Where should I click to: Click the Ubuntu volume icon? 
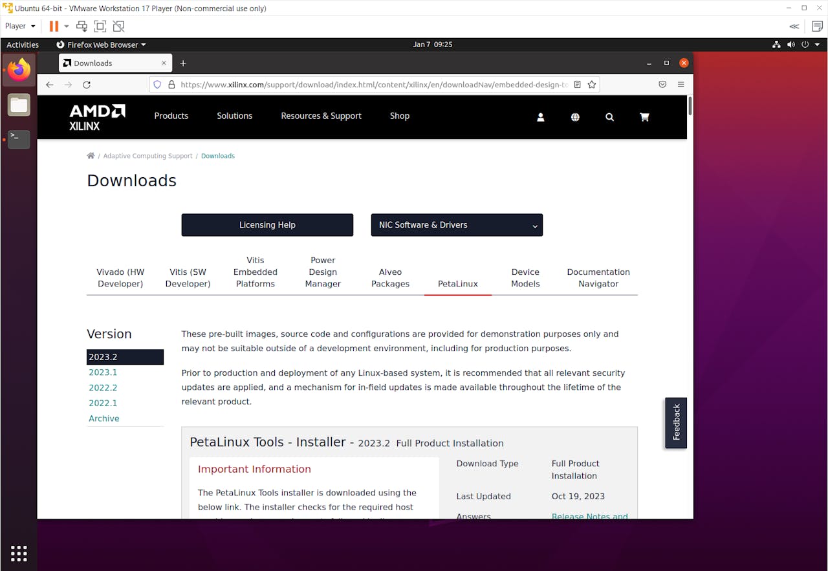tap(790, 45)
